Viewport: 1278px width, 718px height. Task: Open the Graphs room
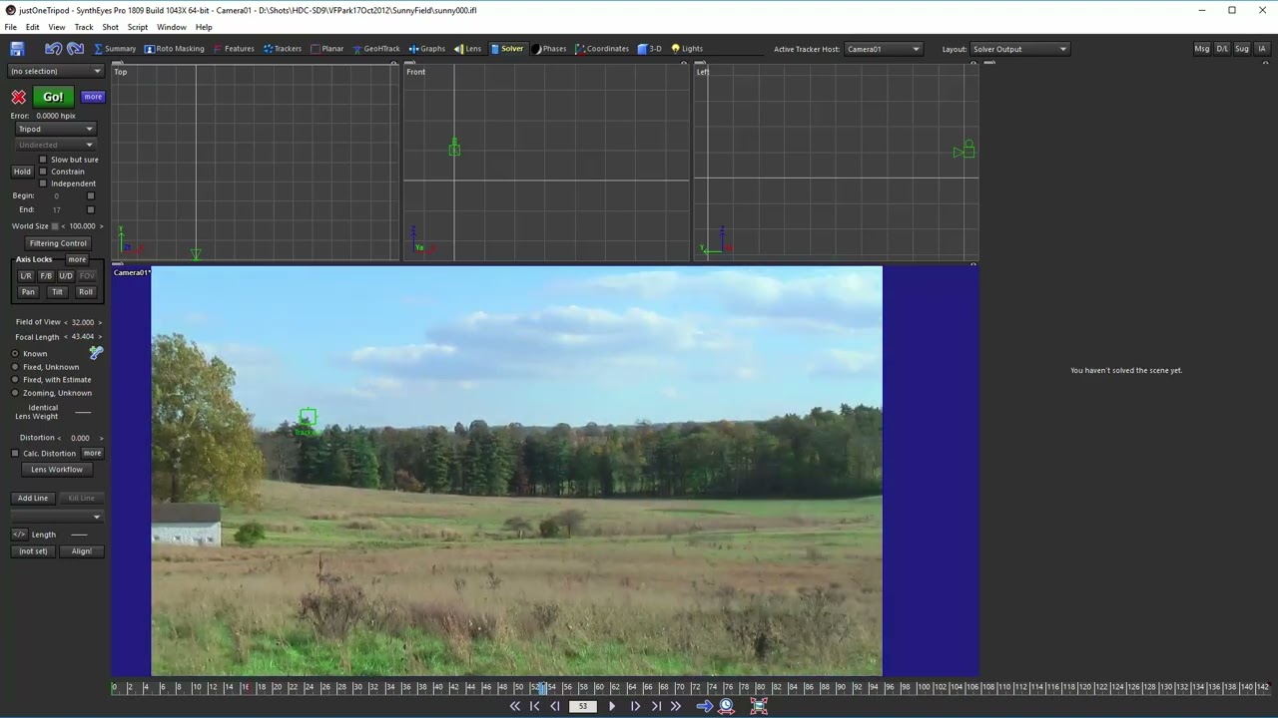(426, 48)
